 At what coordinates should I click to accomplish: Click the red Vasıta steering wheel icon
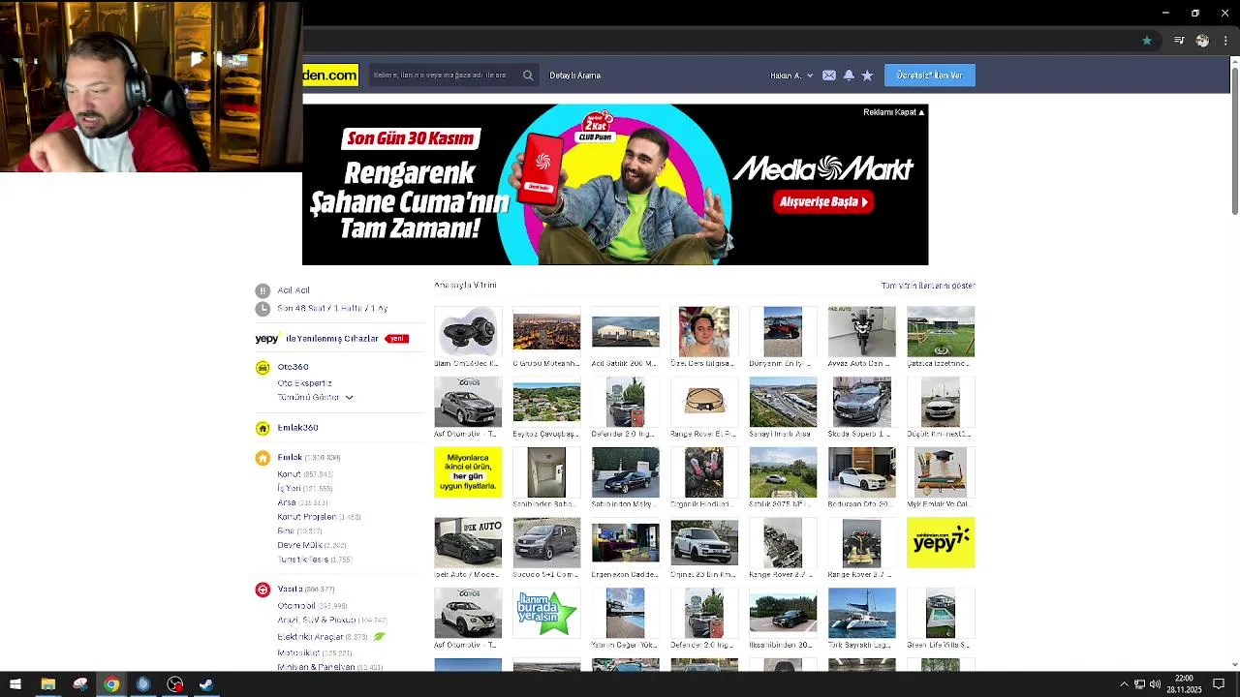[x=263, y=590]
